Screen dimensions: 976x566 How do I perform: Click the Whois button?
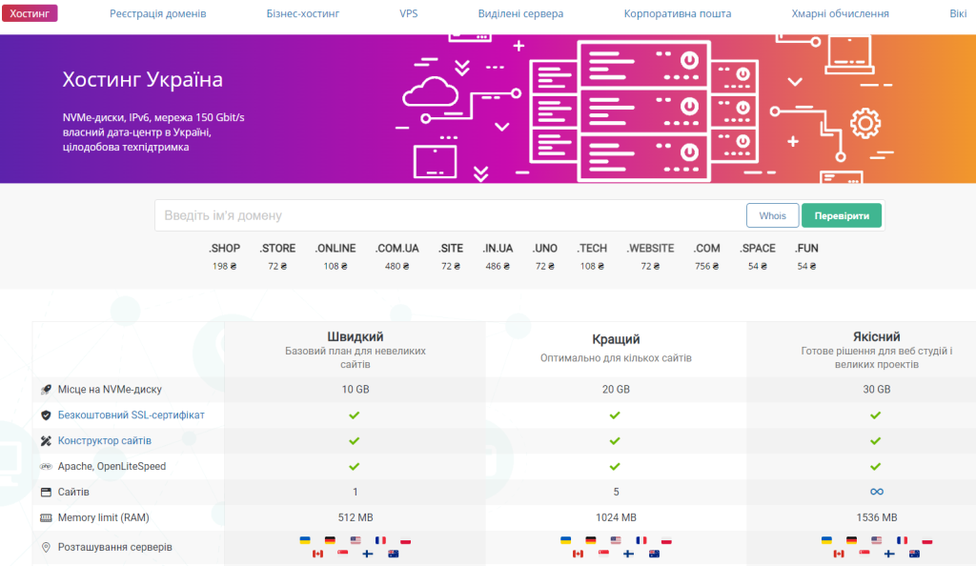coord(772,216)
